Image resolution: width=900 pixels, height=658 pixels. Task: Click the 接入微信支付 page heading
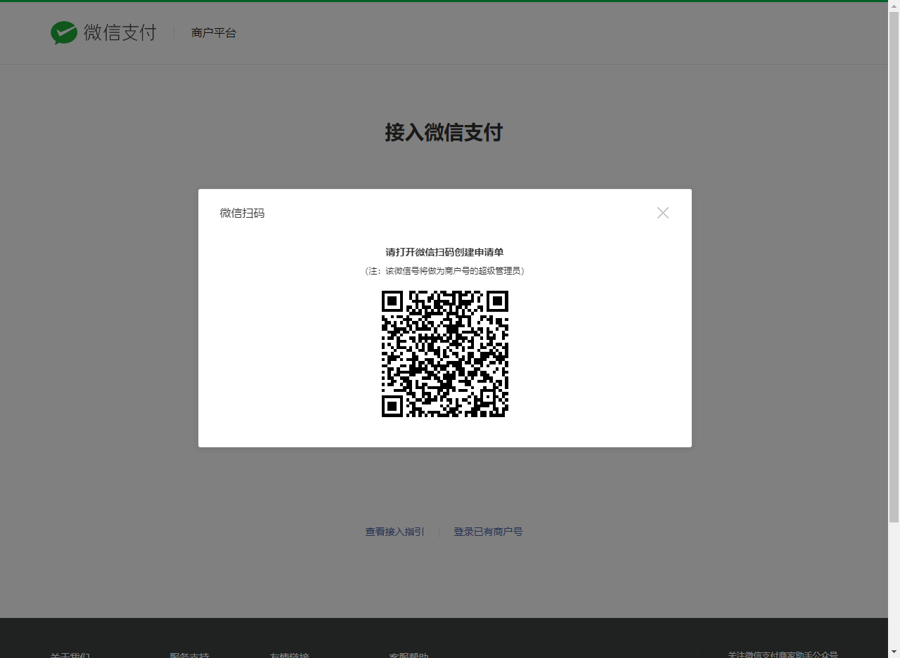[444, 133]
